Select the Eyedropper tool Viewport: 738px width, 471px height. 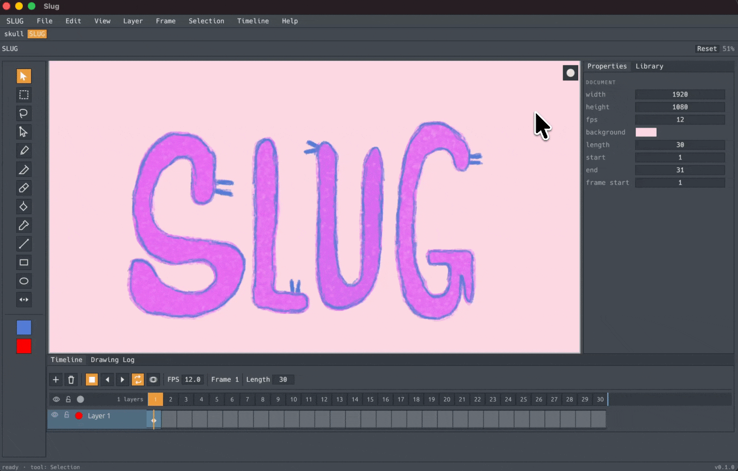(x=24, y=225)
